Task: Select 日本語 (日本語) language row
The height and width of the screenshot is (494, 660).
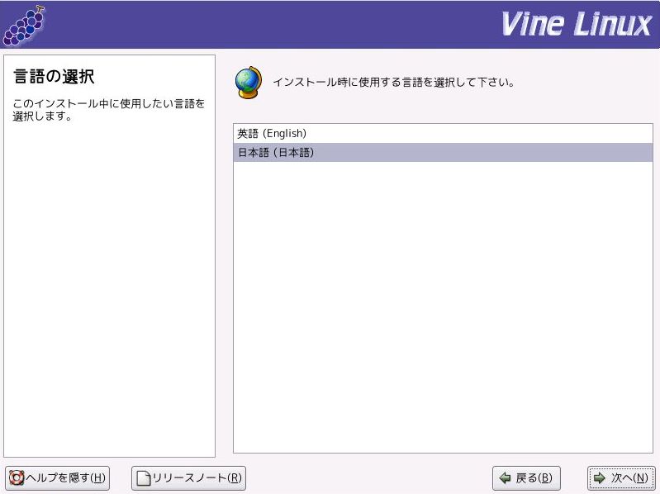Action: click(443, 152)
